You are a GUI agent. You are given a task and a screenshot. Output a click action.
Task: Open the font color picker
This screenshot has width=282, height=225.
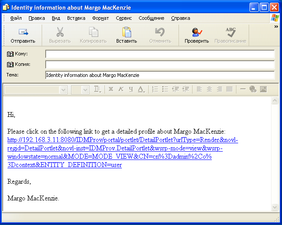[141, 90]
